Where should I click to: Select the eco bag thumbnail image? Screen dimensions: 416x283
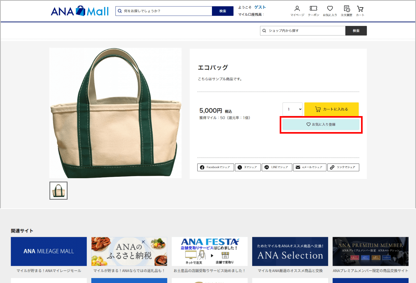click(x=59, y=191)
